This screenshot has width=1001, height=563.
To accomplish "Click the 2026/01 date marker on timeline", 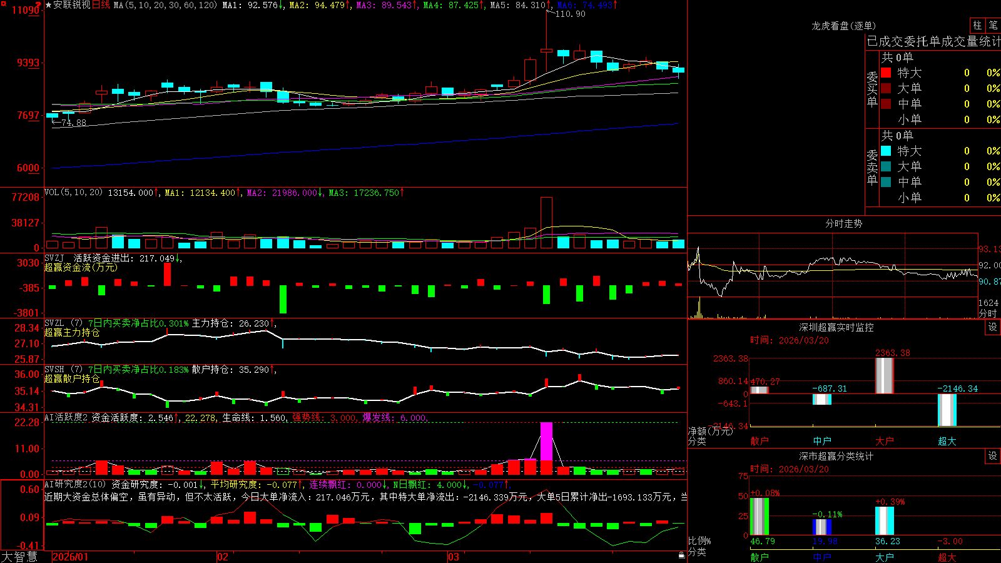I will tap(71, 557).
